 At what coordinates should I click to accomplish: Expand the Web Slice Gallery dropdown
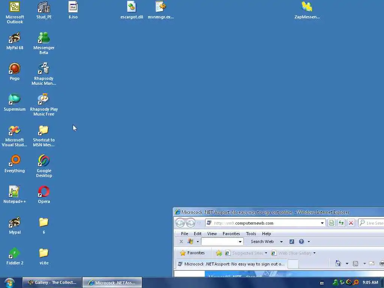click(315, 253)
